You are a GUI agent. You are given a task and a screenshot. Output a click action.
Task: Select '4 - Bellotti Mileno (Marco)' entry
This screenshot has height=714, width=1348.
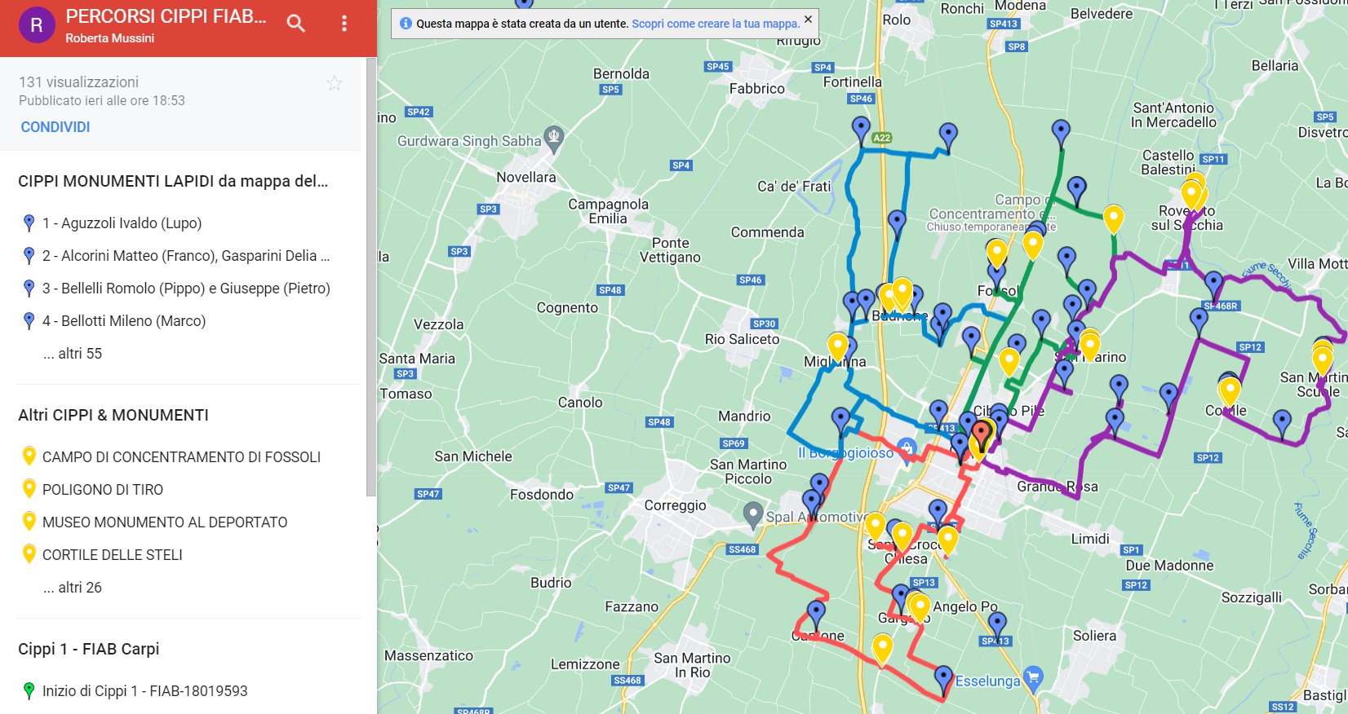[x=123, y=321]
